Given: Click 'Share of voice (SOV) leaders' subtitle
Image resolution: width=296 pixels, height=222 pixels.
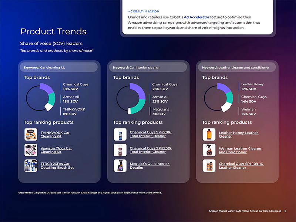Looking at the screenshot, I should pyautogui.click(x=51, y=43).
